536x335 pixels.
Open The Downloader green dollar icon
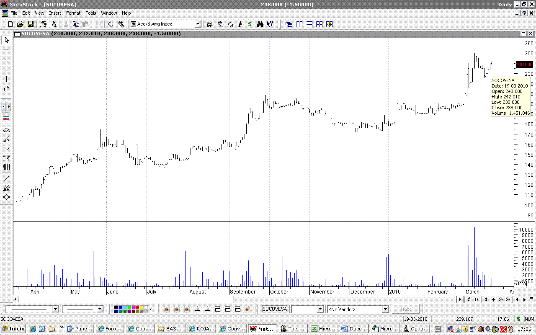(250, 24)
